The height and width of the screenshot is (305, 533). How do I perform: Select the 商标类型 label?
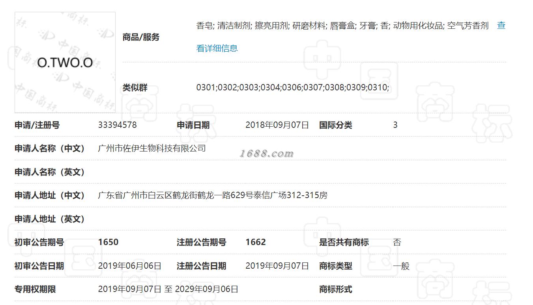point(336,266)
